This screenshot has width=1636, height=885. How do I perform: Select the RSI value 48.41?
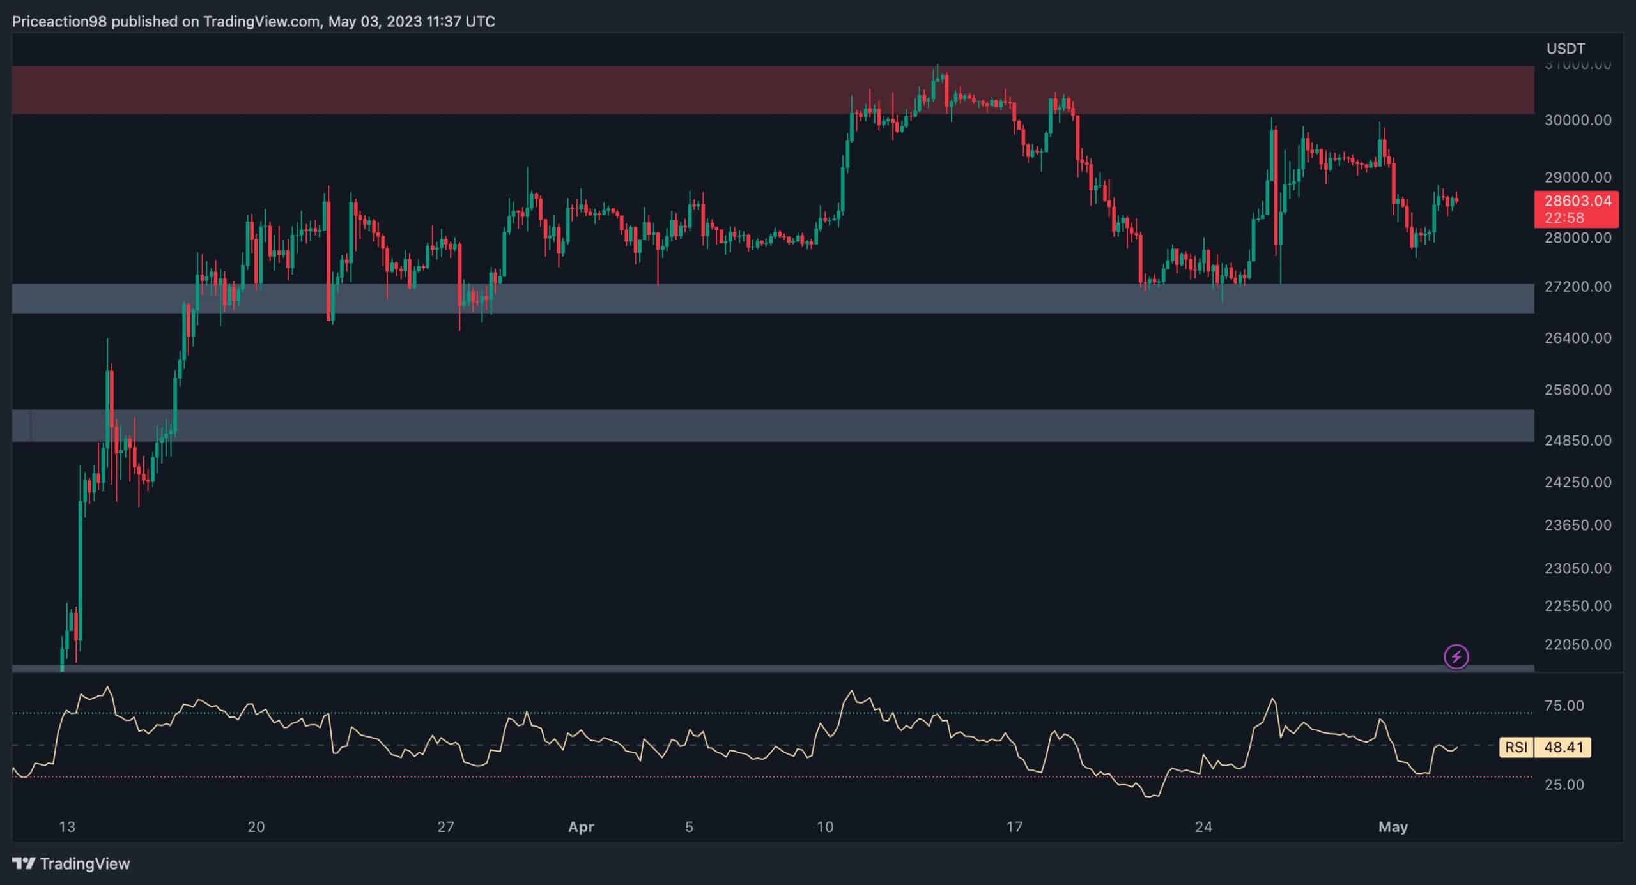click(1563, 747)
